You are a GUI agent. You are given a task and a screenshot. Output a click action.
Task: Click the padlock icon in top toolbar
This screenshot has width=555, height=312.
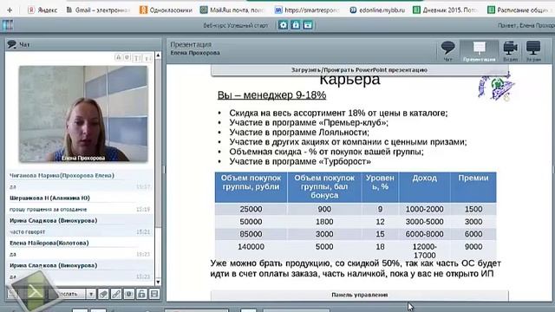click(296, 25)
